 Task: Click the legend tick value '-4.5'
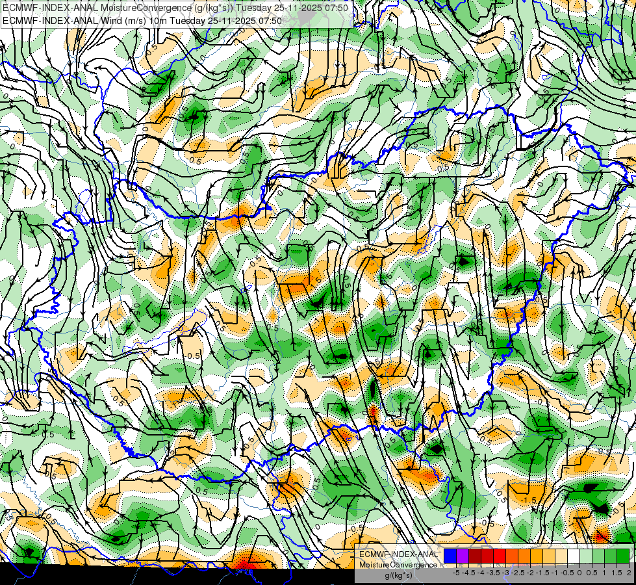(468, 573)
